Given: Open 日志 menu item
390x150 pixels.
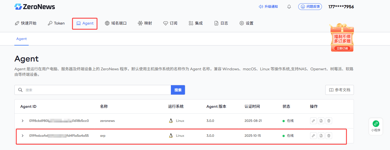Looking at the screenshot, I should [x=221, y=23].
